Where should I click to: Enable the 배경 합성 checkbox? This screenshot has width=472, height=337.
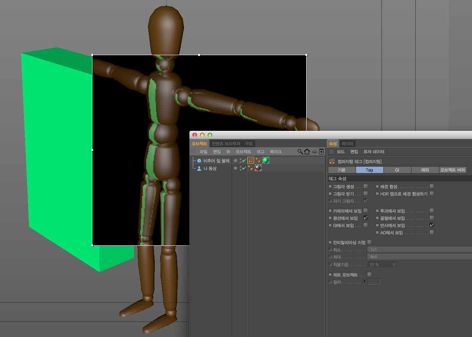coord(432,186)
